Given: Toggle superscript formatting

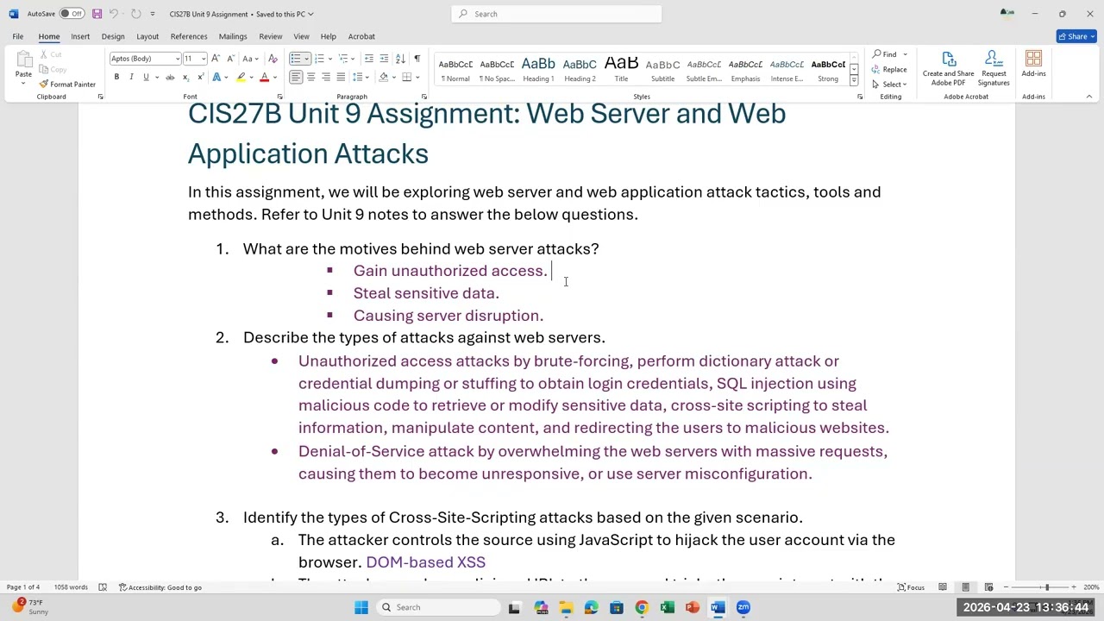Looking at the screenshot, I should (199, 78).
